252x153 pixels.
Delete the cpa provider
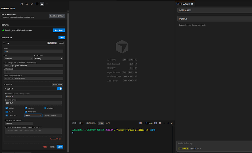pos(45,147)
